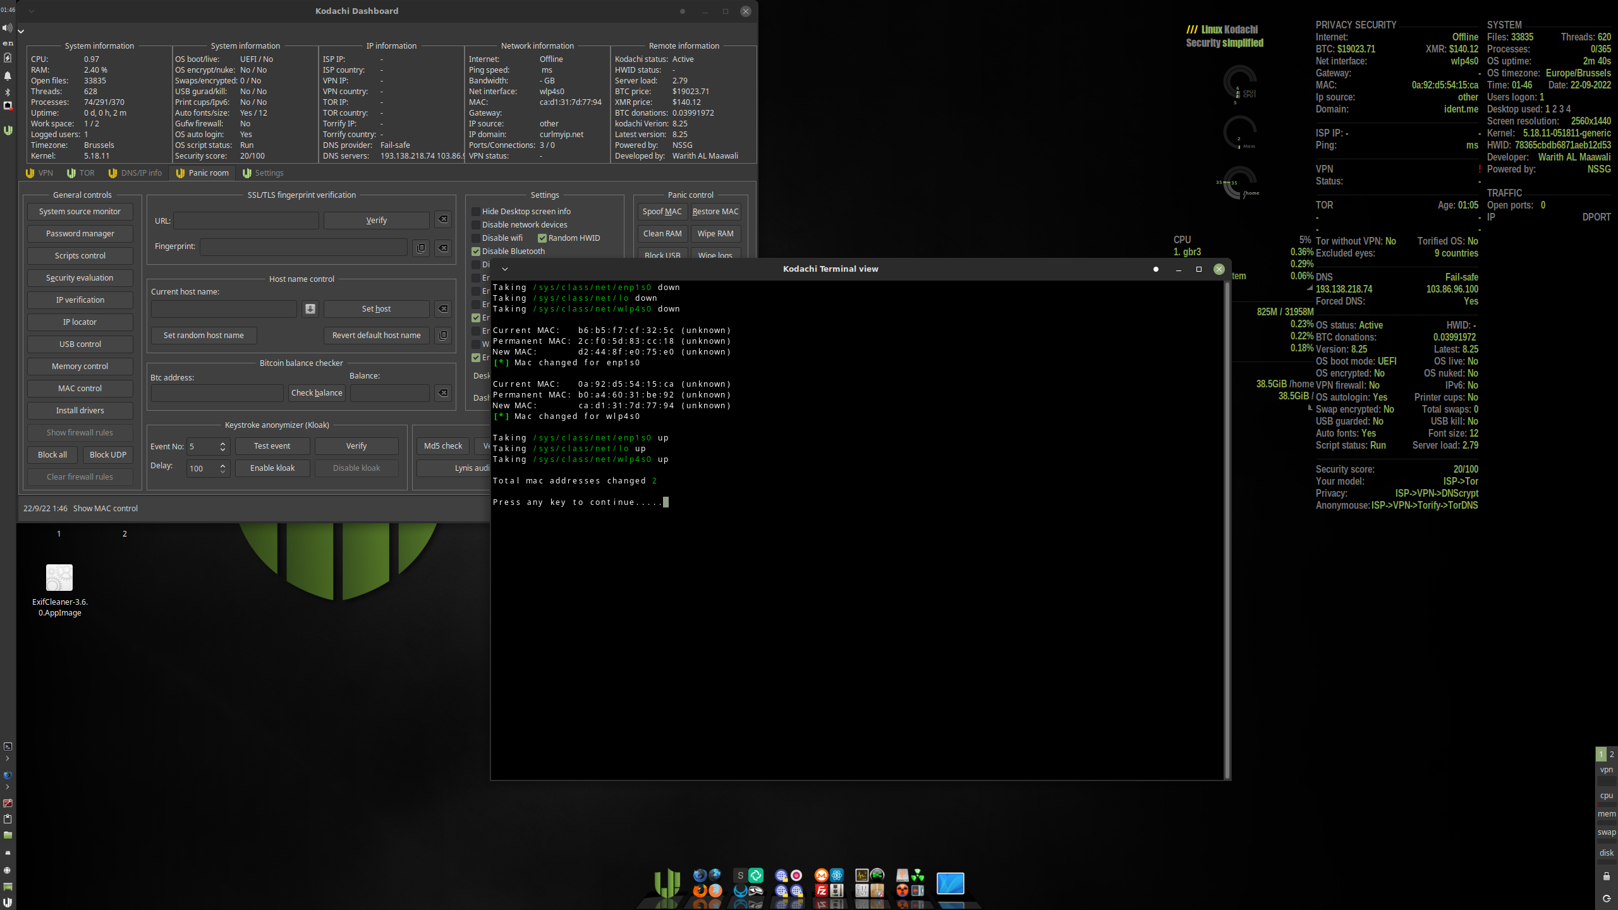Click into the Current host name field
Viewport: 1618px width, 910px height.
coord(224,309)
